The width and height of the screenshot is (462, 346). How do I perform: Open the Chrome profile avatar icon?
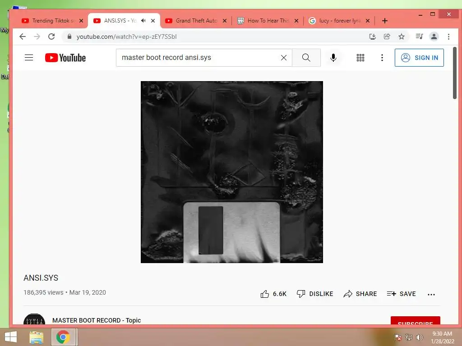click(434, 36)
